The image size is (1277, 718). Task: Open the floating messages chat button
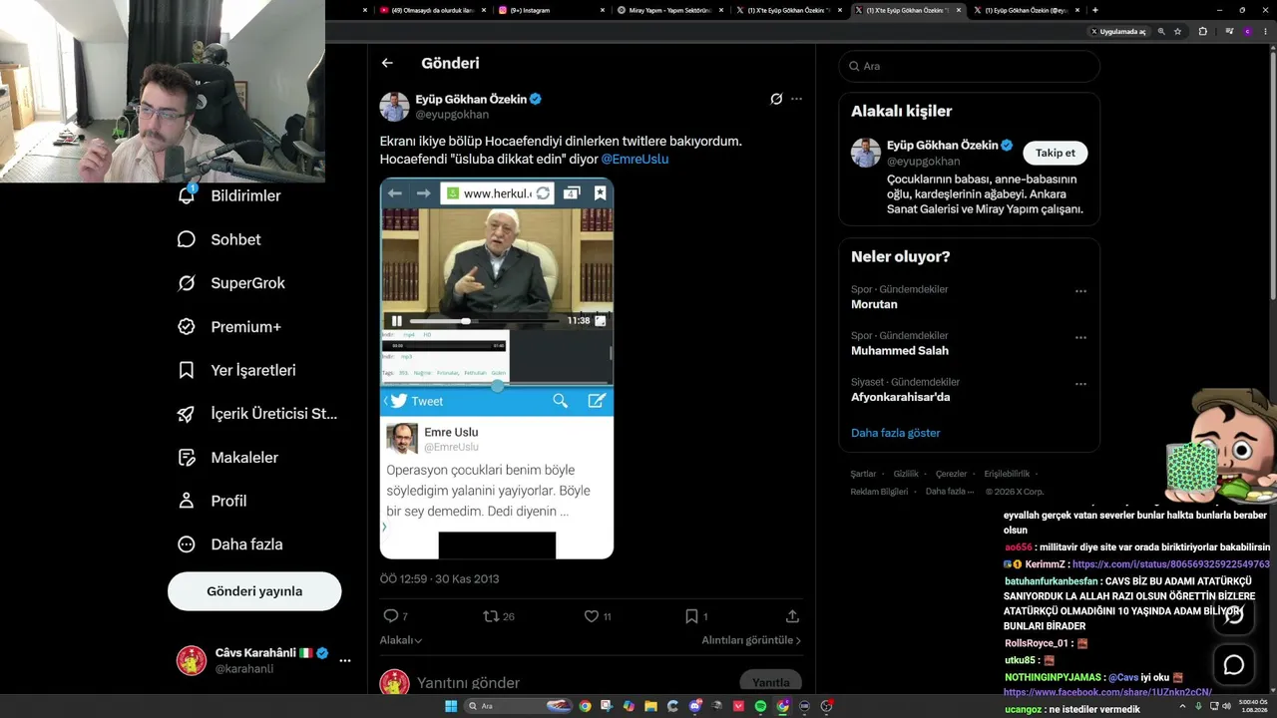pyautogui.click(x=1234, y=664)
